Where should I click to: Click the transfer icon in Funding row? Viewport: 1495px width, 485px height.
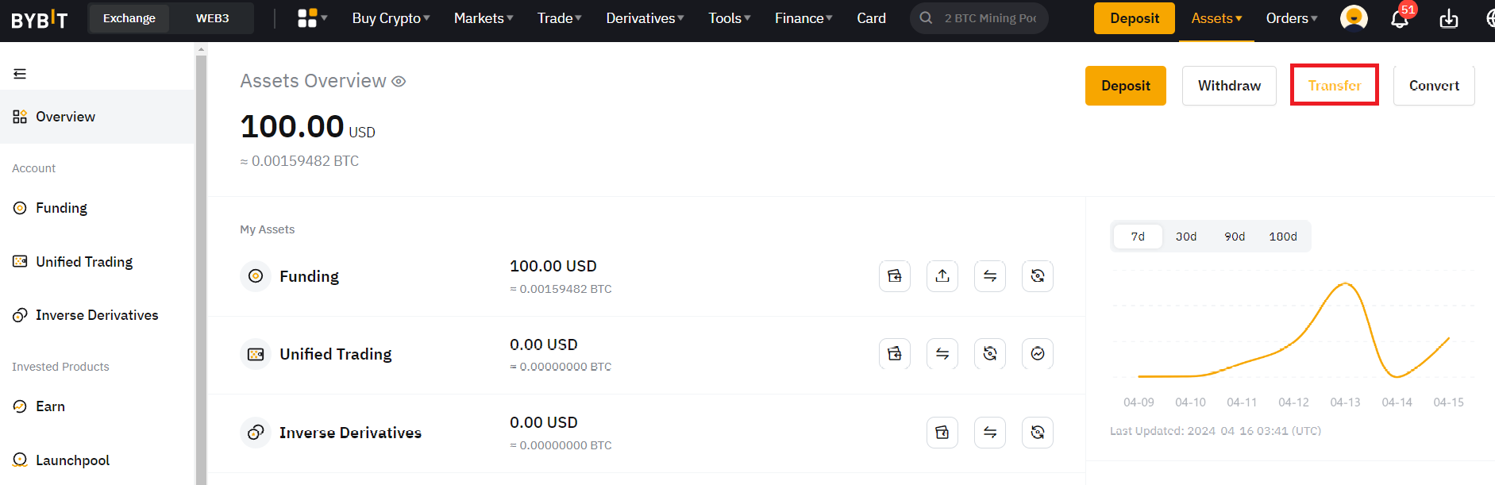tap(990, 276)
